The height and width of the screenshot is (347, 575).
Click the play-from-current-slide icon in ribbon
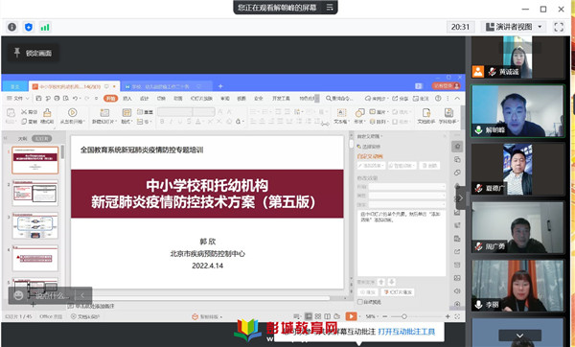click(x=73, y=112)
